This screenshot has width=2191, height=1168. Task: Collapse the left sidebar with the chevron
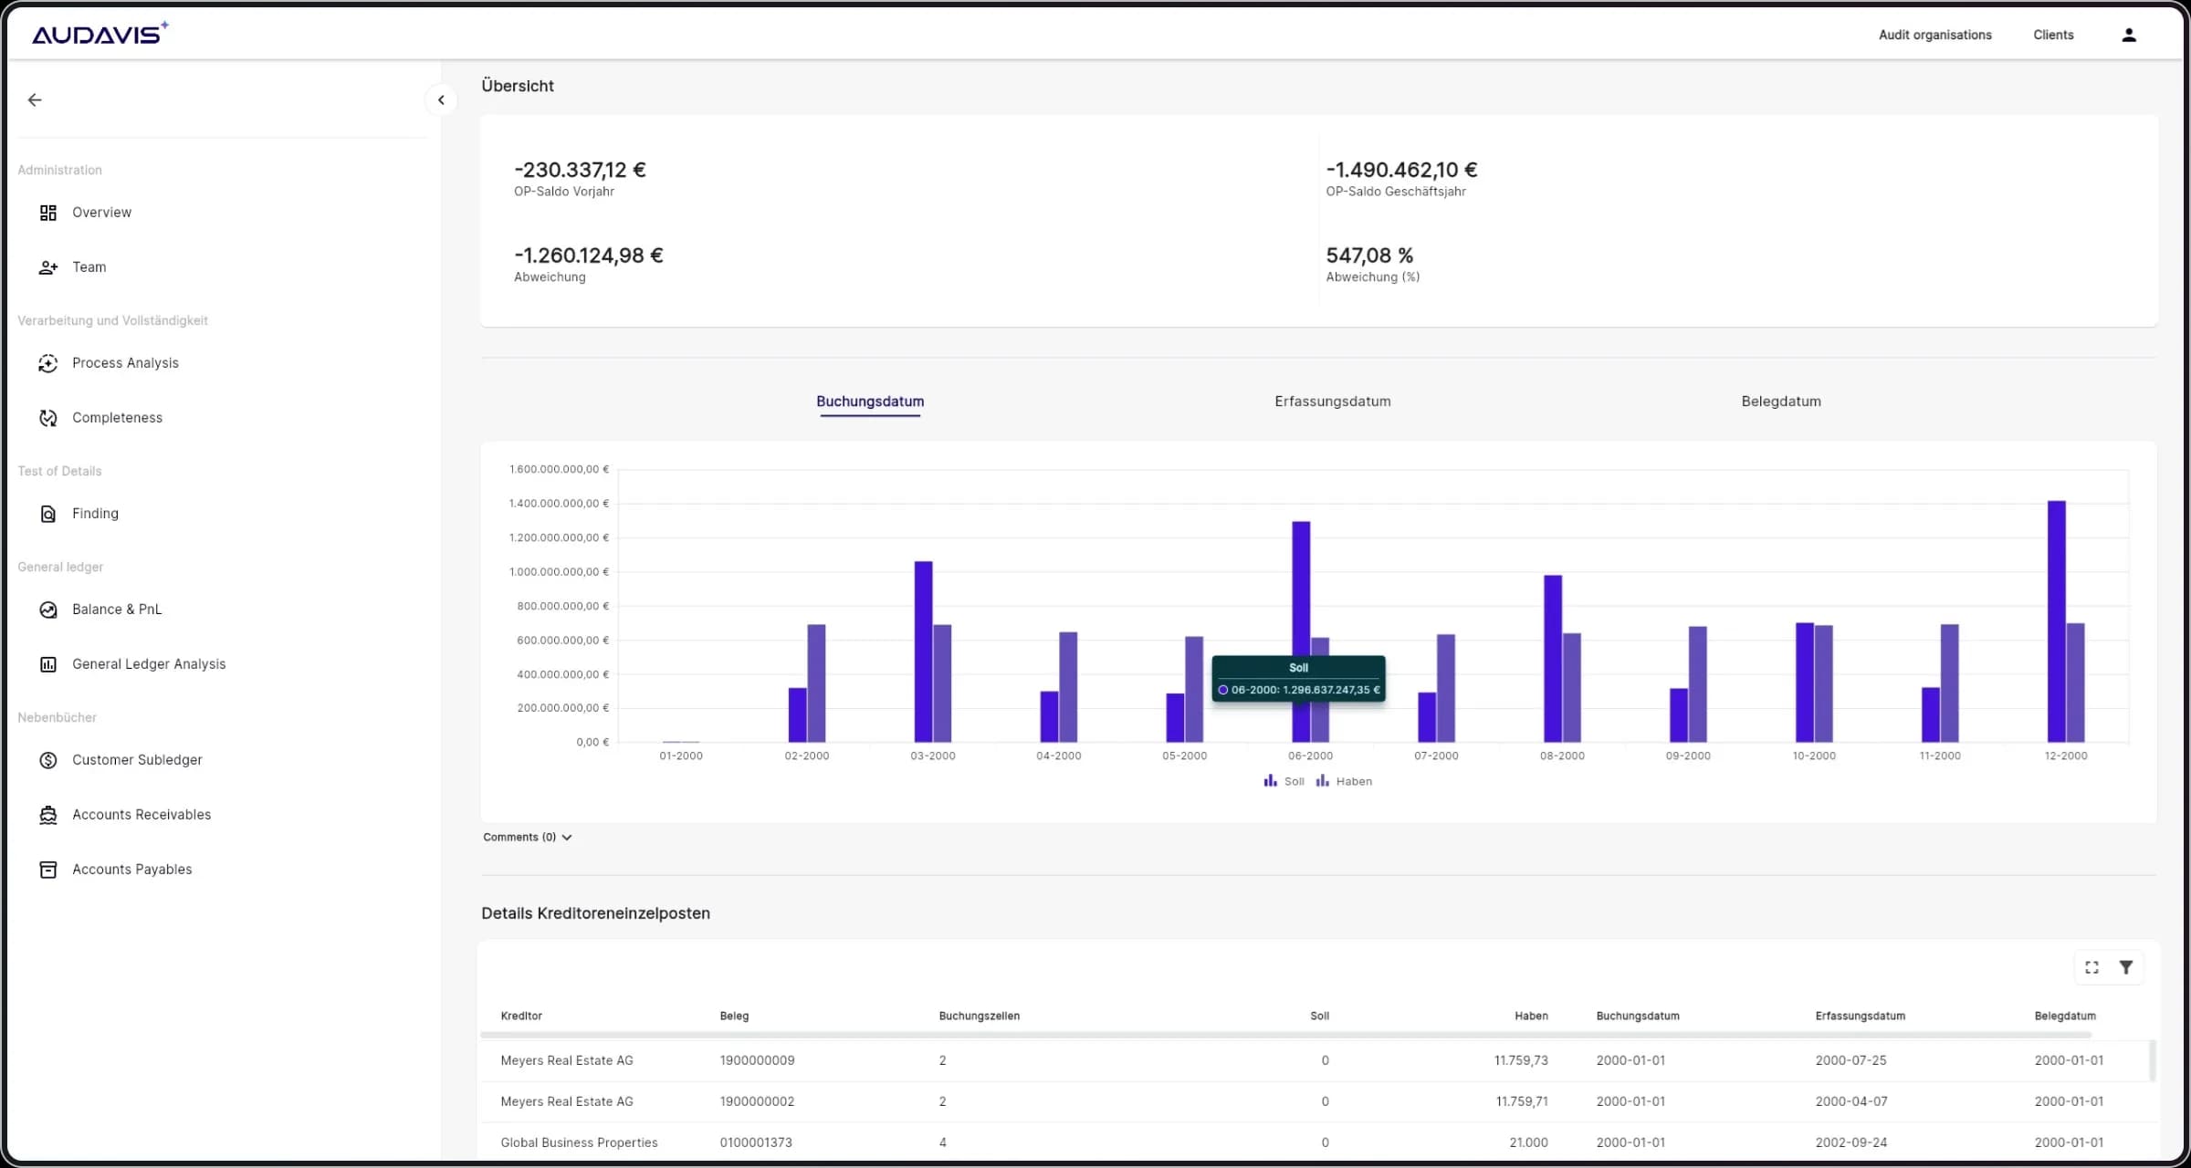tap(442, 99)
